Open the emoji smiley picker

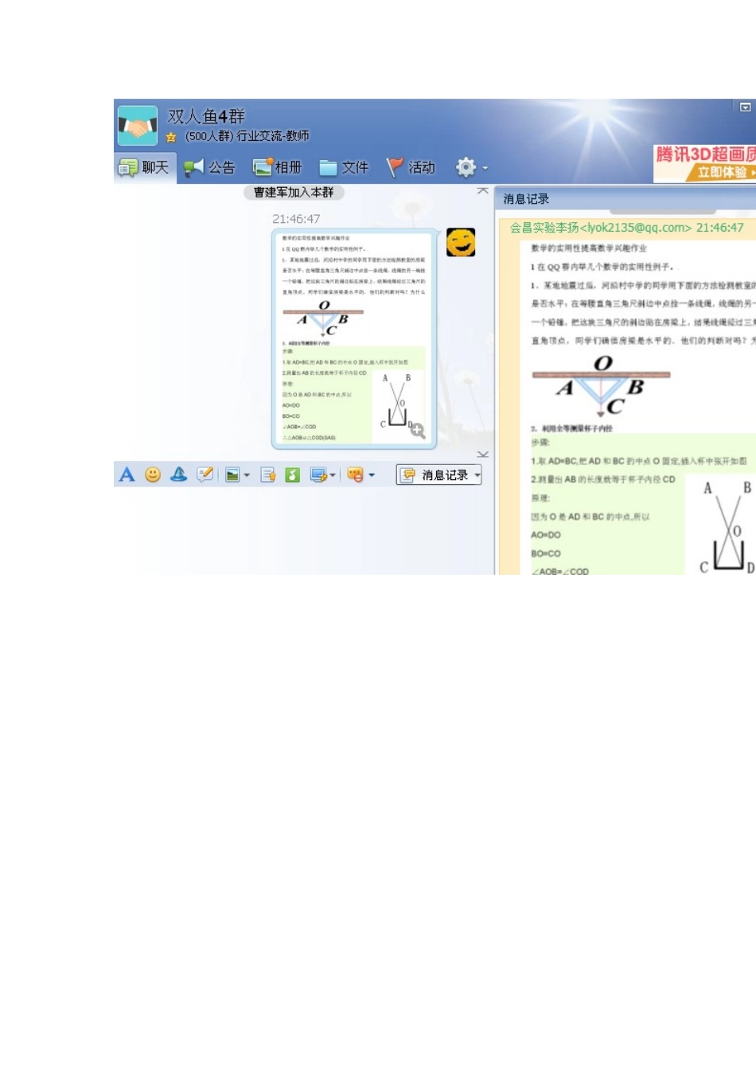pyautogui.click(x=153, y=475)
